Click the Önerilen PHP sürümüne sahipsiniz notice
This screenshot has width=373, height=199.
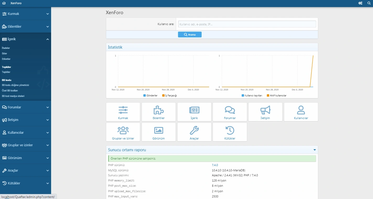coord(212,159)
